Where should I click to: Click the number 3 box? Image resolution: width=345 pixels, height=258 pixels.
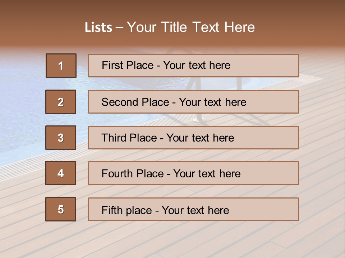61,138
